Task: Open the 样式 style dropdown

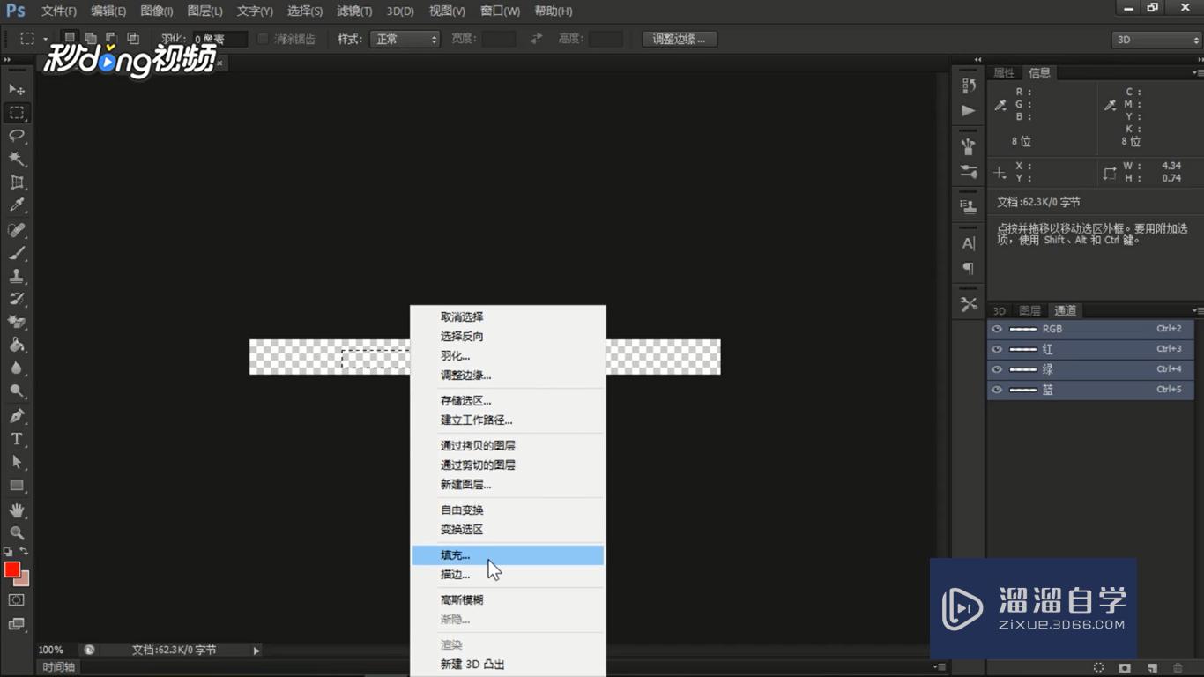Action: (405, 39)
